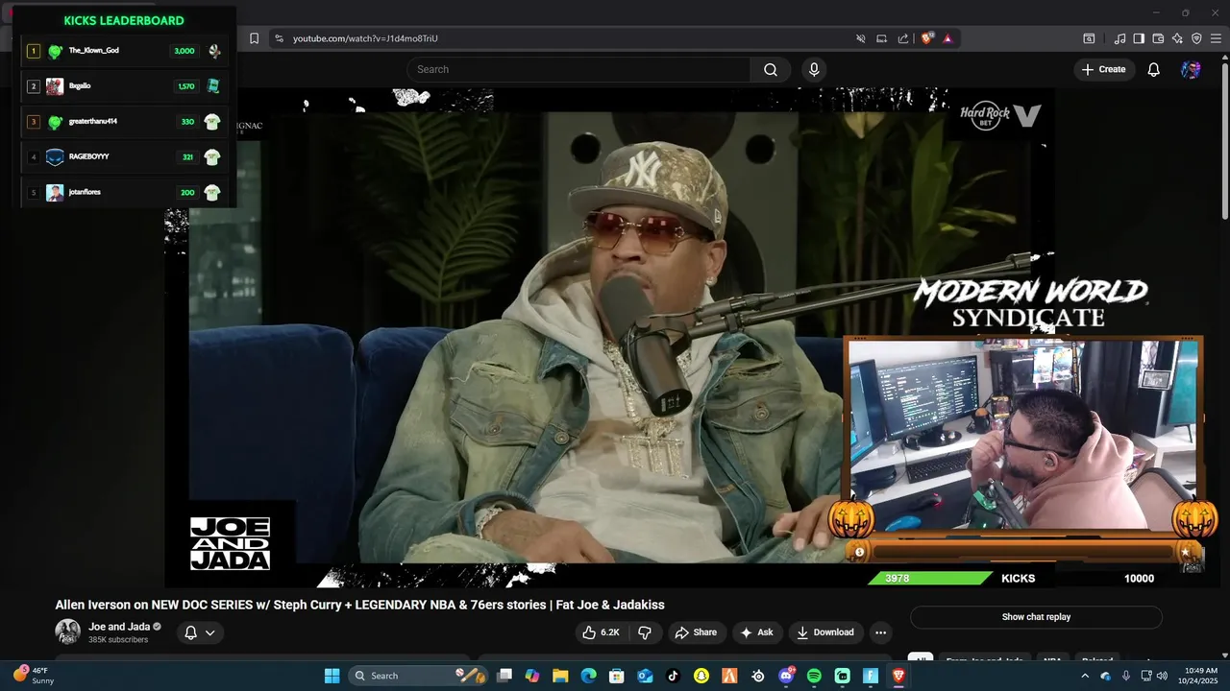1230x691 pixels.
Task: Open clock showing 10:49 AM
Action: 1201,676
